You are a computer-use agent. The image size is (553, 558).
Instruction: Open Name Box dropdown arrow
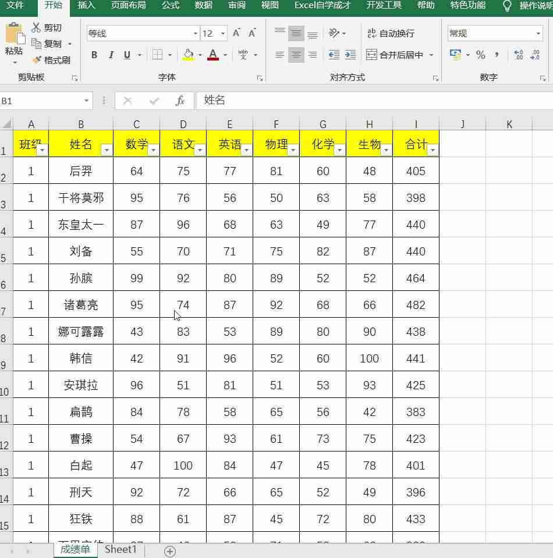point(86,101)
